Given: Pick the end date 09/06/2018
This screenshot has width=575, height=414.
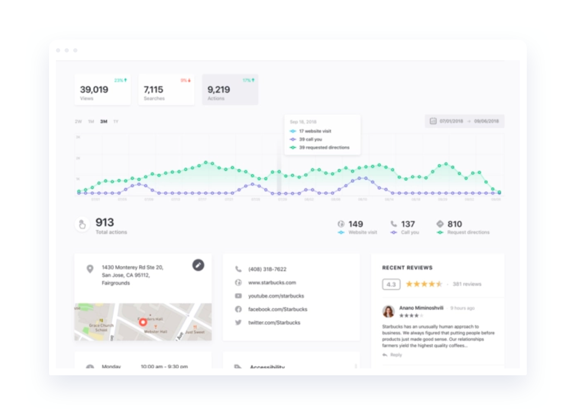Looking at the screenshot, I should 486,121.
